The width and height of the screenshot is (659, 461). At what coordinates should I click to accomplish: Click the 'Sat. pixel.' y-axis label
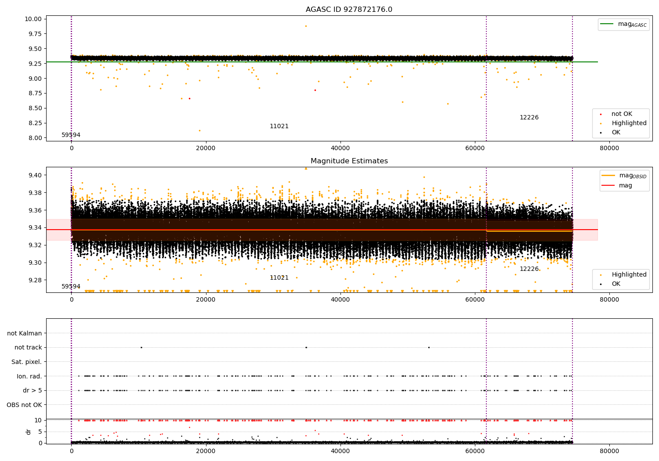click(26, 362)
